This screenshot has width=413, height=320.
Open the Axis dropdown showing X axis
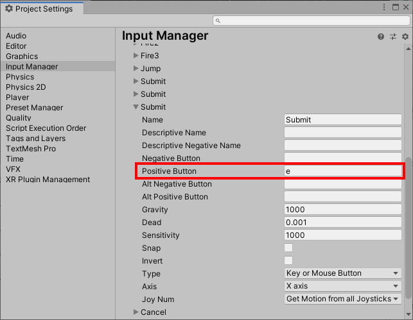[x=343, y=286]
